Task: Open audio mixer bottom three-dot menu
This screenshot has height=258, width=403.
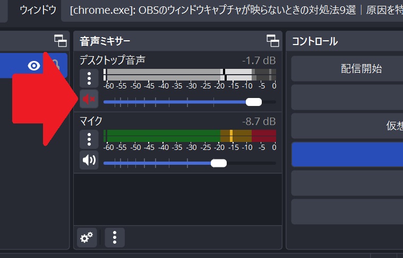Action: pos(115,237)
